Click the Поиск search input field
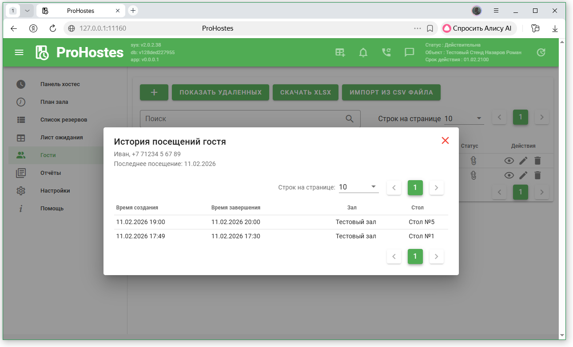573x347 pixels. pos(243,119)
